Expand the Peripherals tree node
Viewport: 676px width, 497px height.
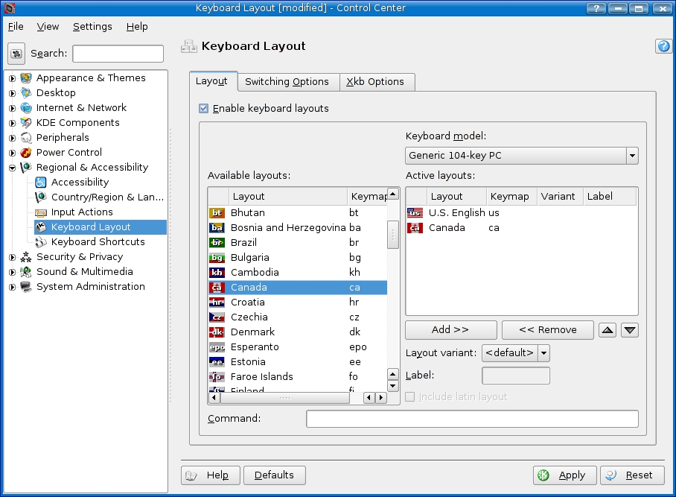tap(12, 138)
